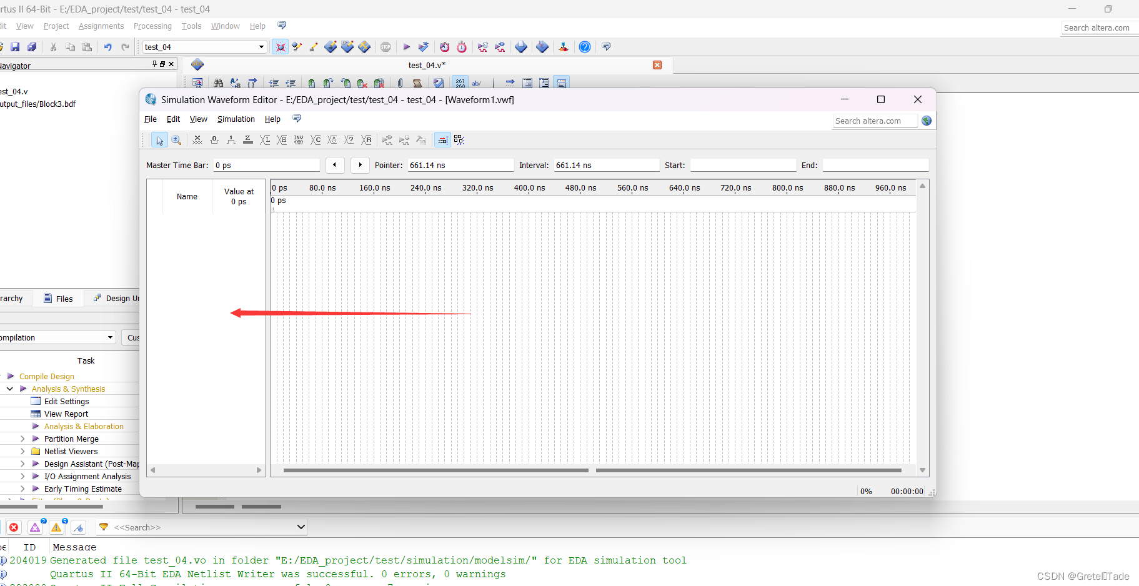This screenshot has width=1139, height=586.
Task: Apply Forcing Low (0) waveform value
Action: [x=214, y=140]
